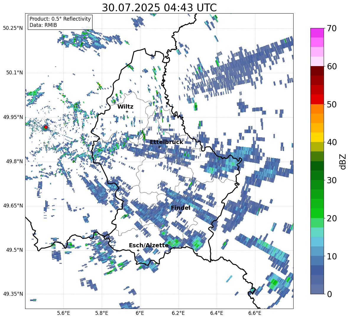Click the 6.6°E longitude label

pos(255,313)
